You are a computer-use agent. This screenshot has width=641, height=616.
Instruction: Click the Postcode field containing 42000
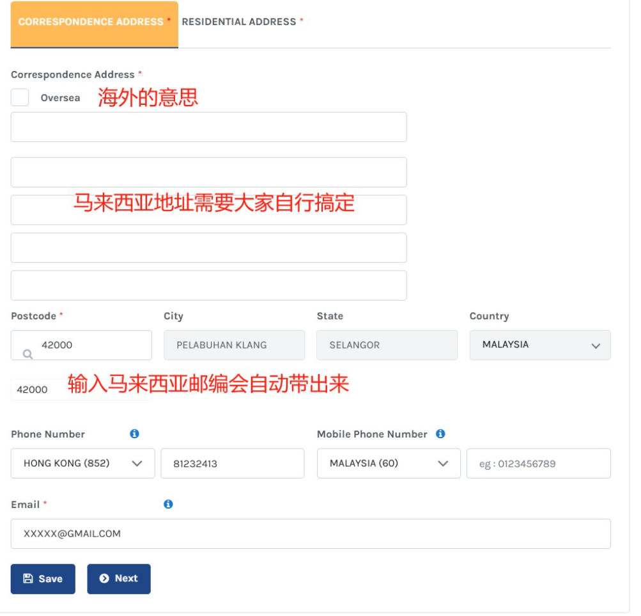pyautogui.click(x=81, y=345)
